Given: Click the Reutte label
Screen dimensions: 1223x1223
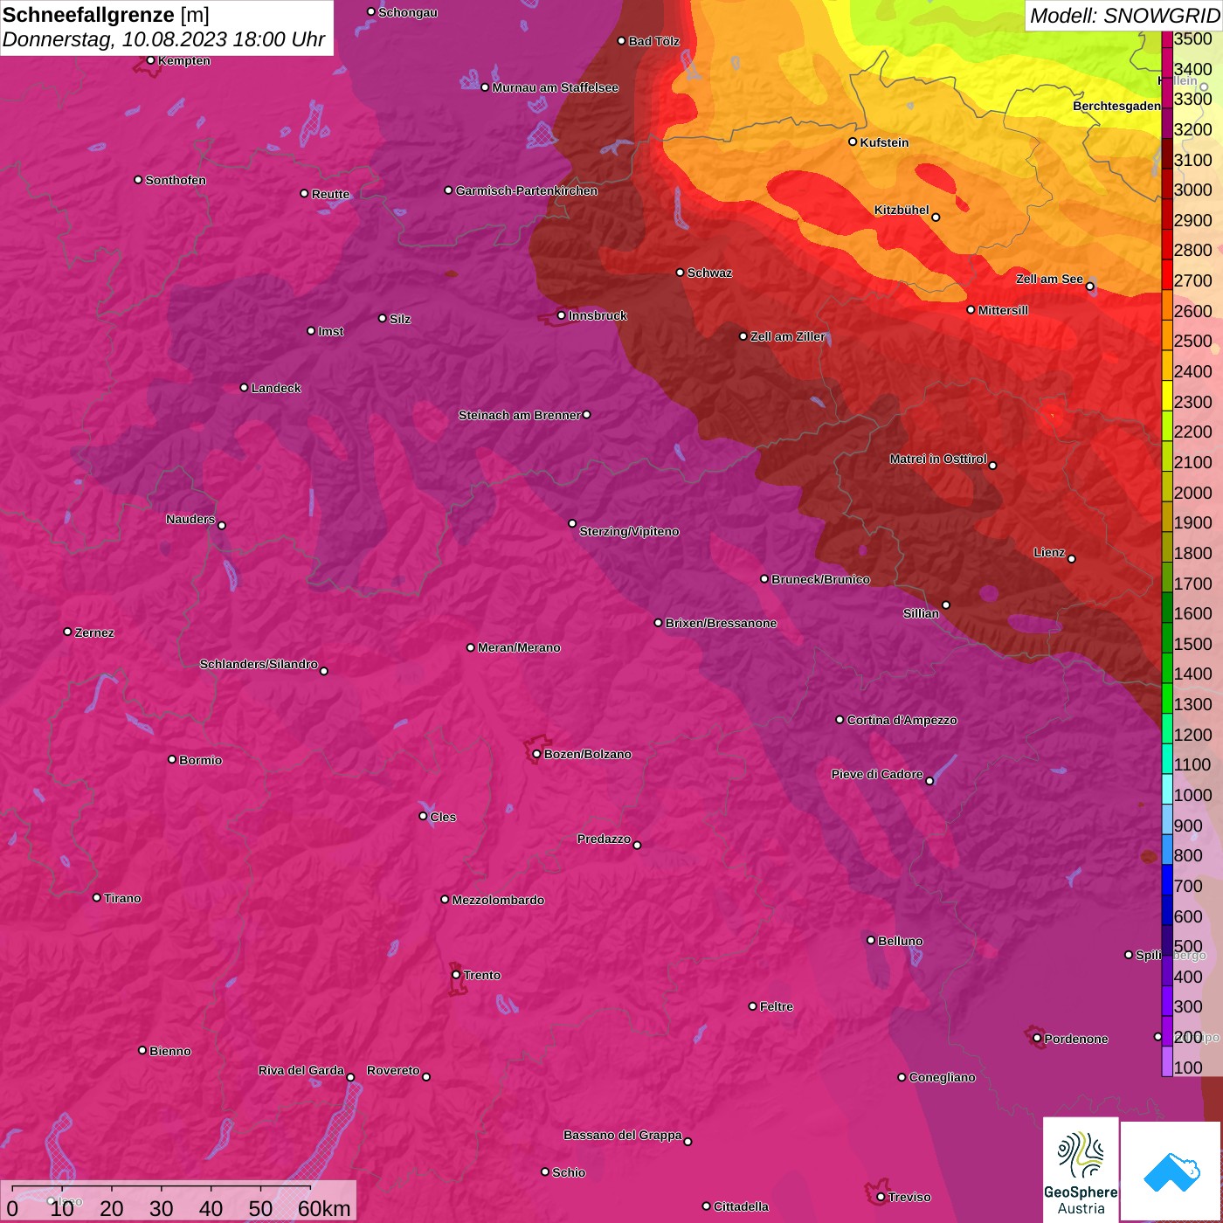Looking at the screenshot, I should [331, 194].
